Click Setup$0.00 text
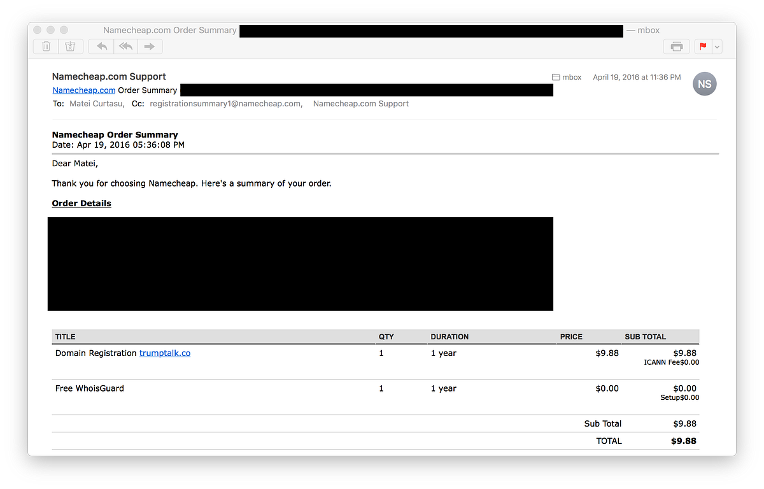This screenshot has width=764, height=489. (680, 397)
